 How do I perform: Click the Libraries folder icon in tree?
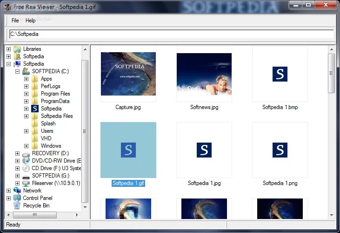[x=17, y=49]
